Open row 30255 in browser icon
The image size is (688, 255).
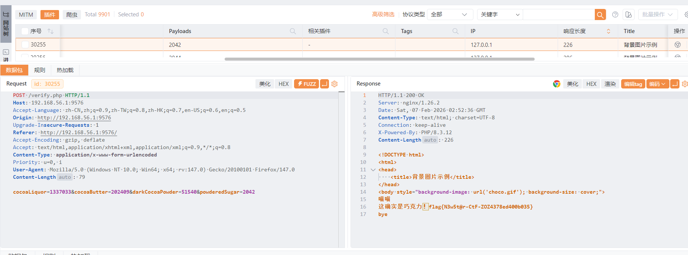tap(678, 45)
